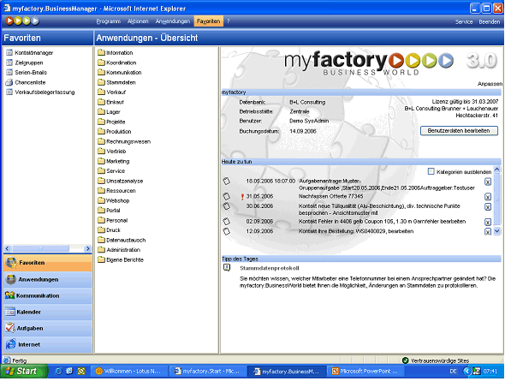Open the Anwendungen menu
This screenshot has width=505, height=381.
173,21
